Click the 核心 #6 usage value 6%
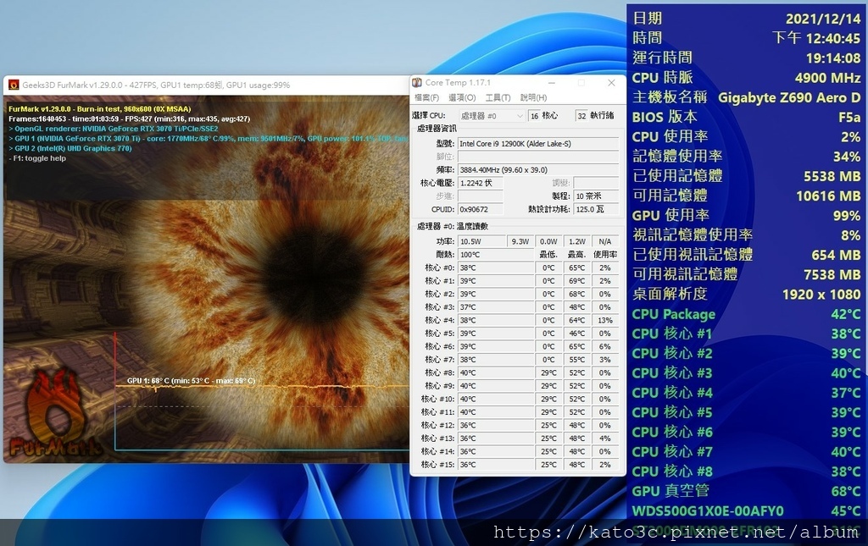This screenshot has width=868, height=546. click(x=605, y=346)
